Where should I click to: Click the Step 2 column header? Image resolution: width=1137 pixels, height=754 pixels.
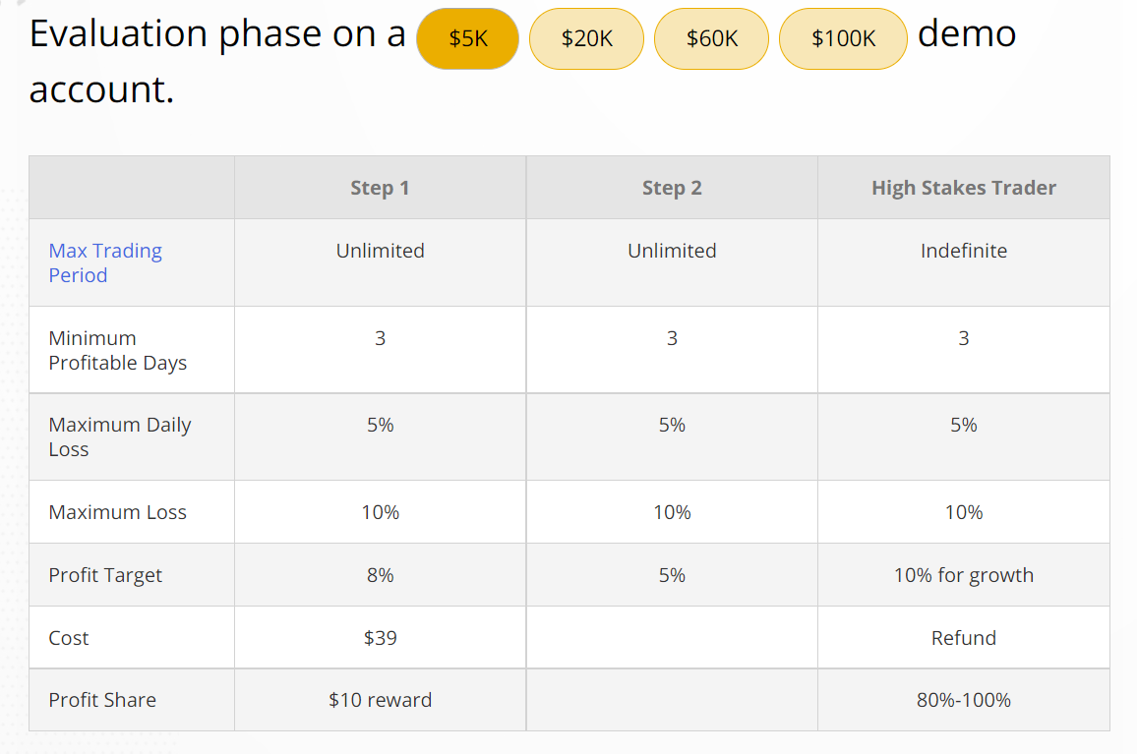(x=672, y=188)
